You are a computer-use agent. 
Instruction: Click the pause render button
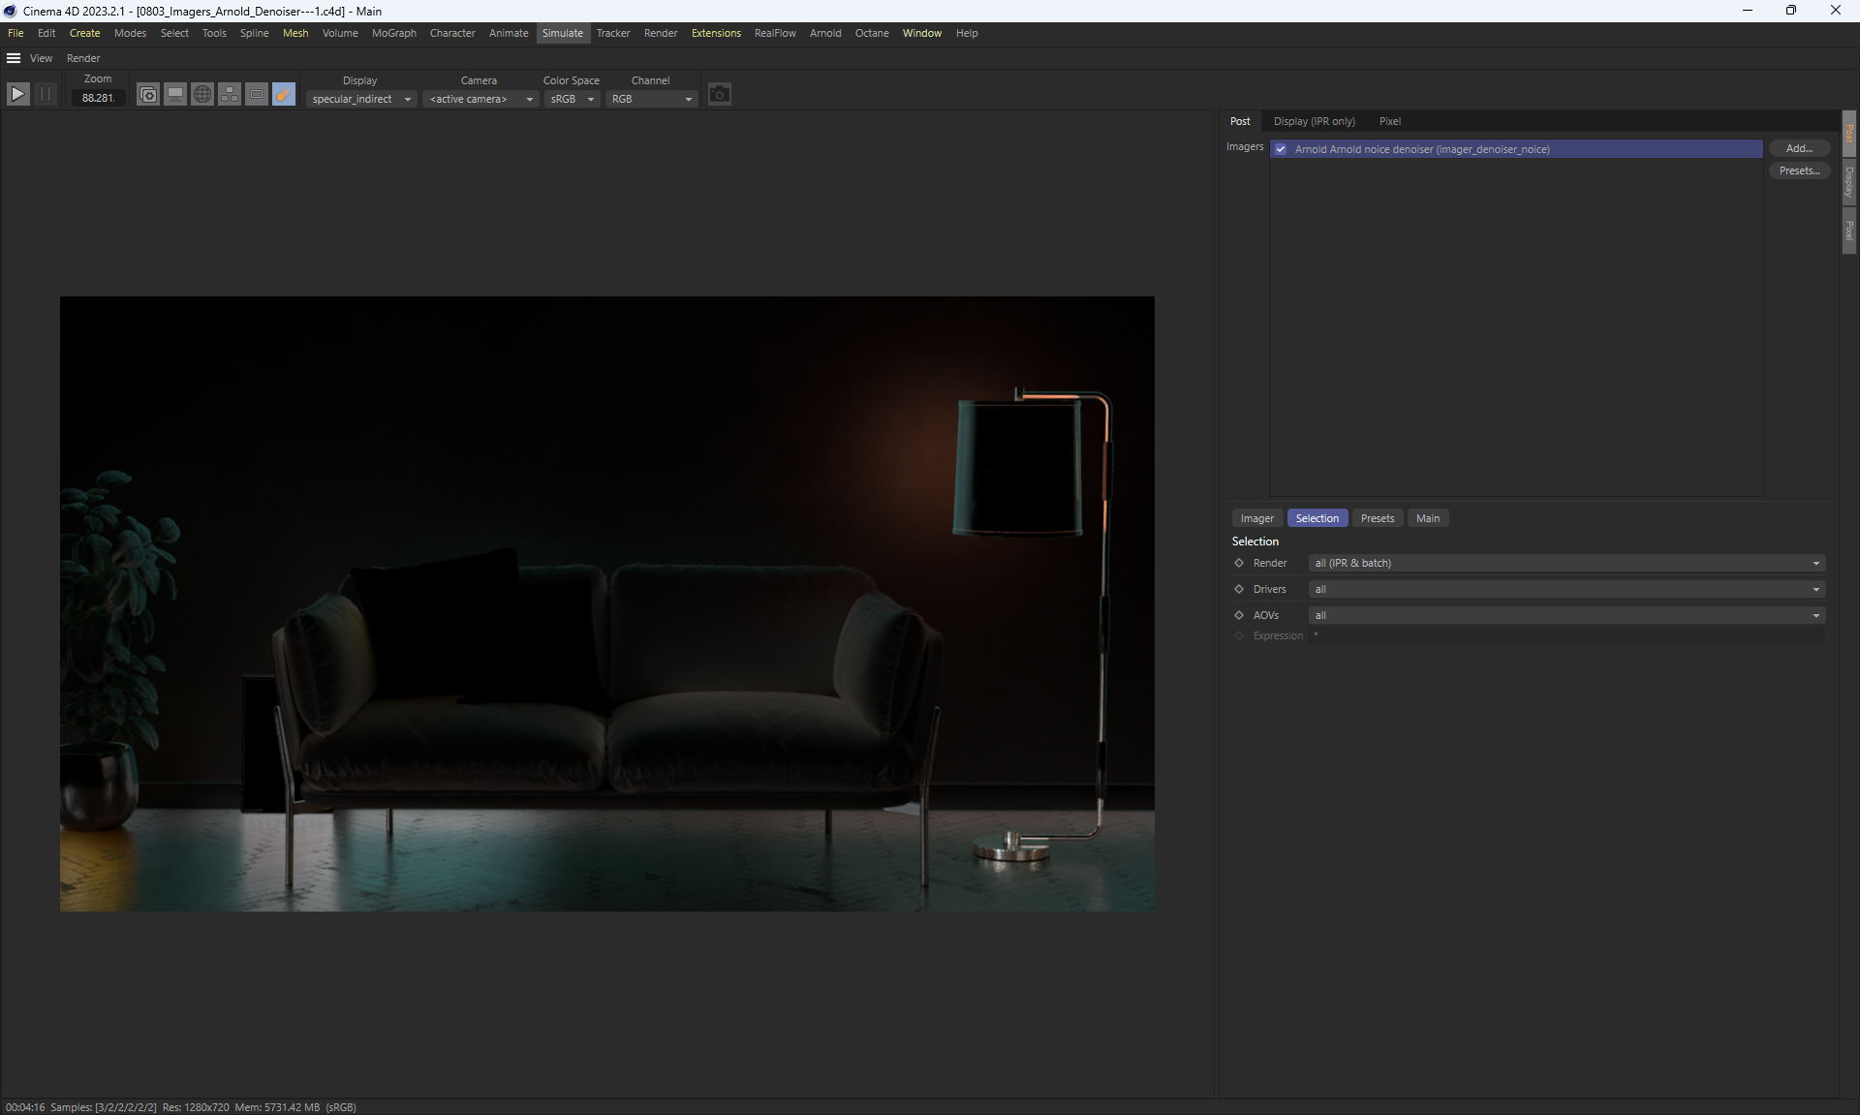coord(46,94)
